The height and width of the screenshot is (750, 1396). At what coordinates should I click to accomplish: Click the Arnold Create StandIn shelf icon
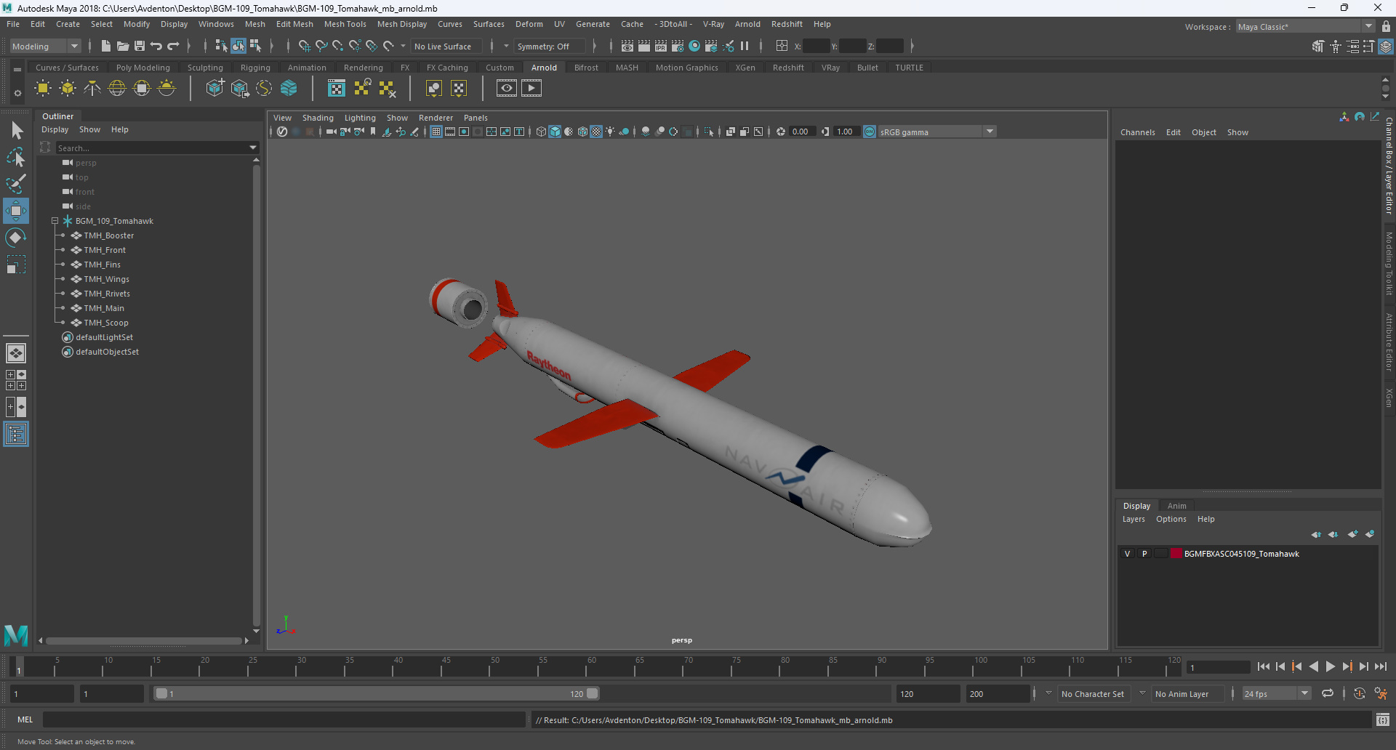(x=214, y=89)
